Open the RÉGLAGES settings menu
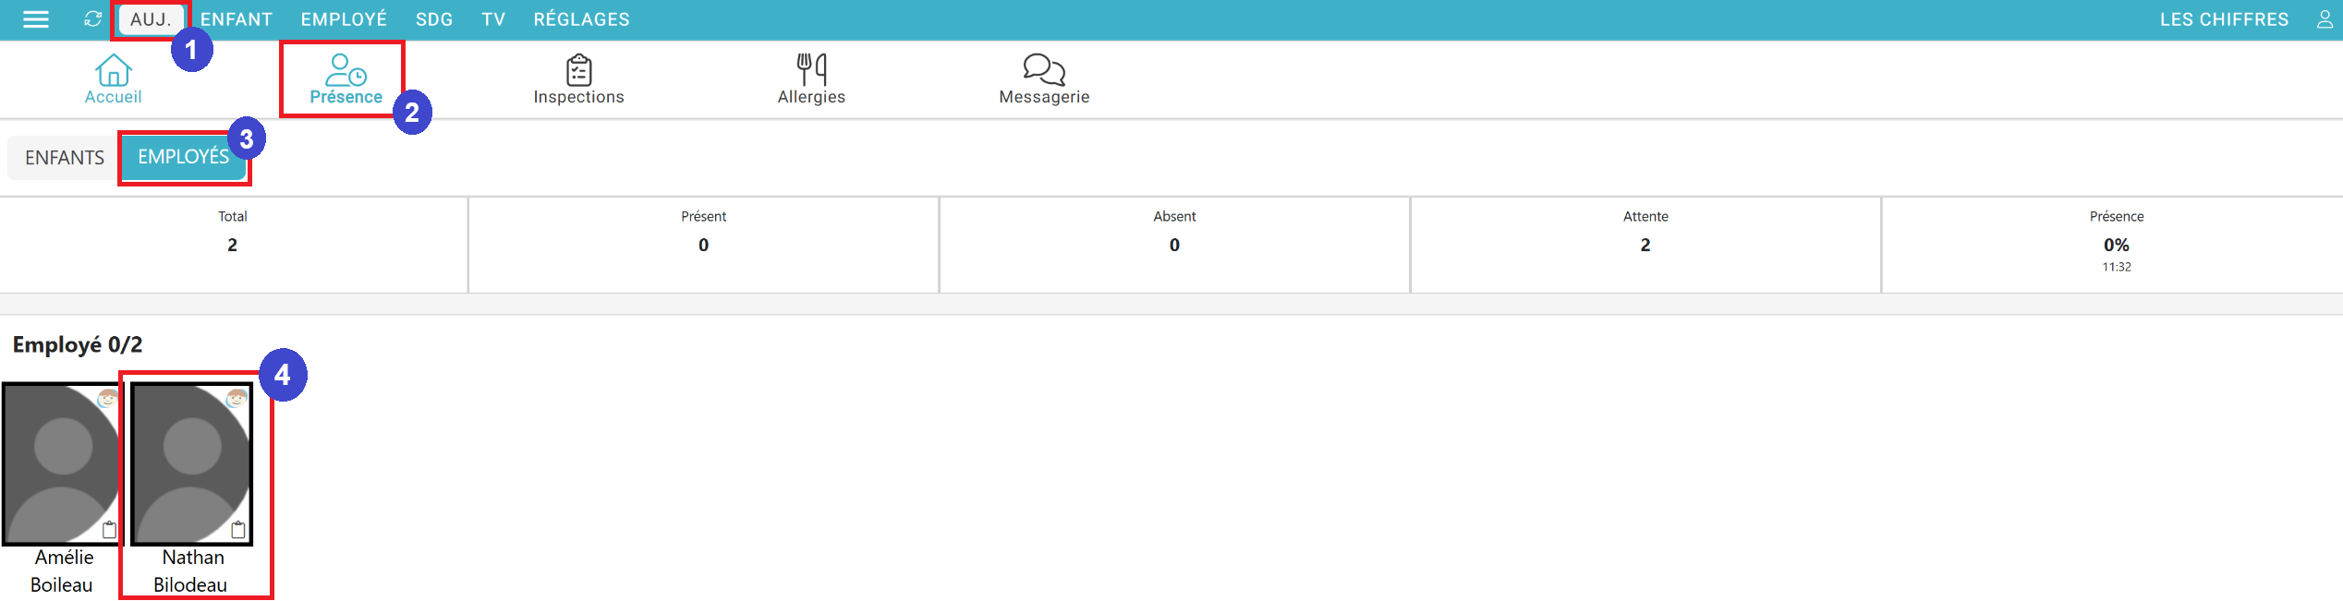The image size is (2343, 601). (581, 19)
